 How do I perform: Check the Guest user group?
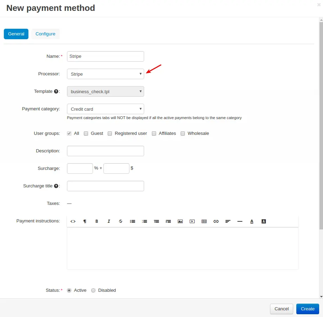tap(86, 133)
